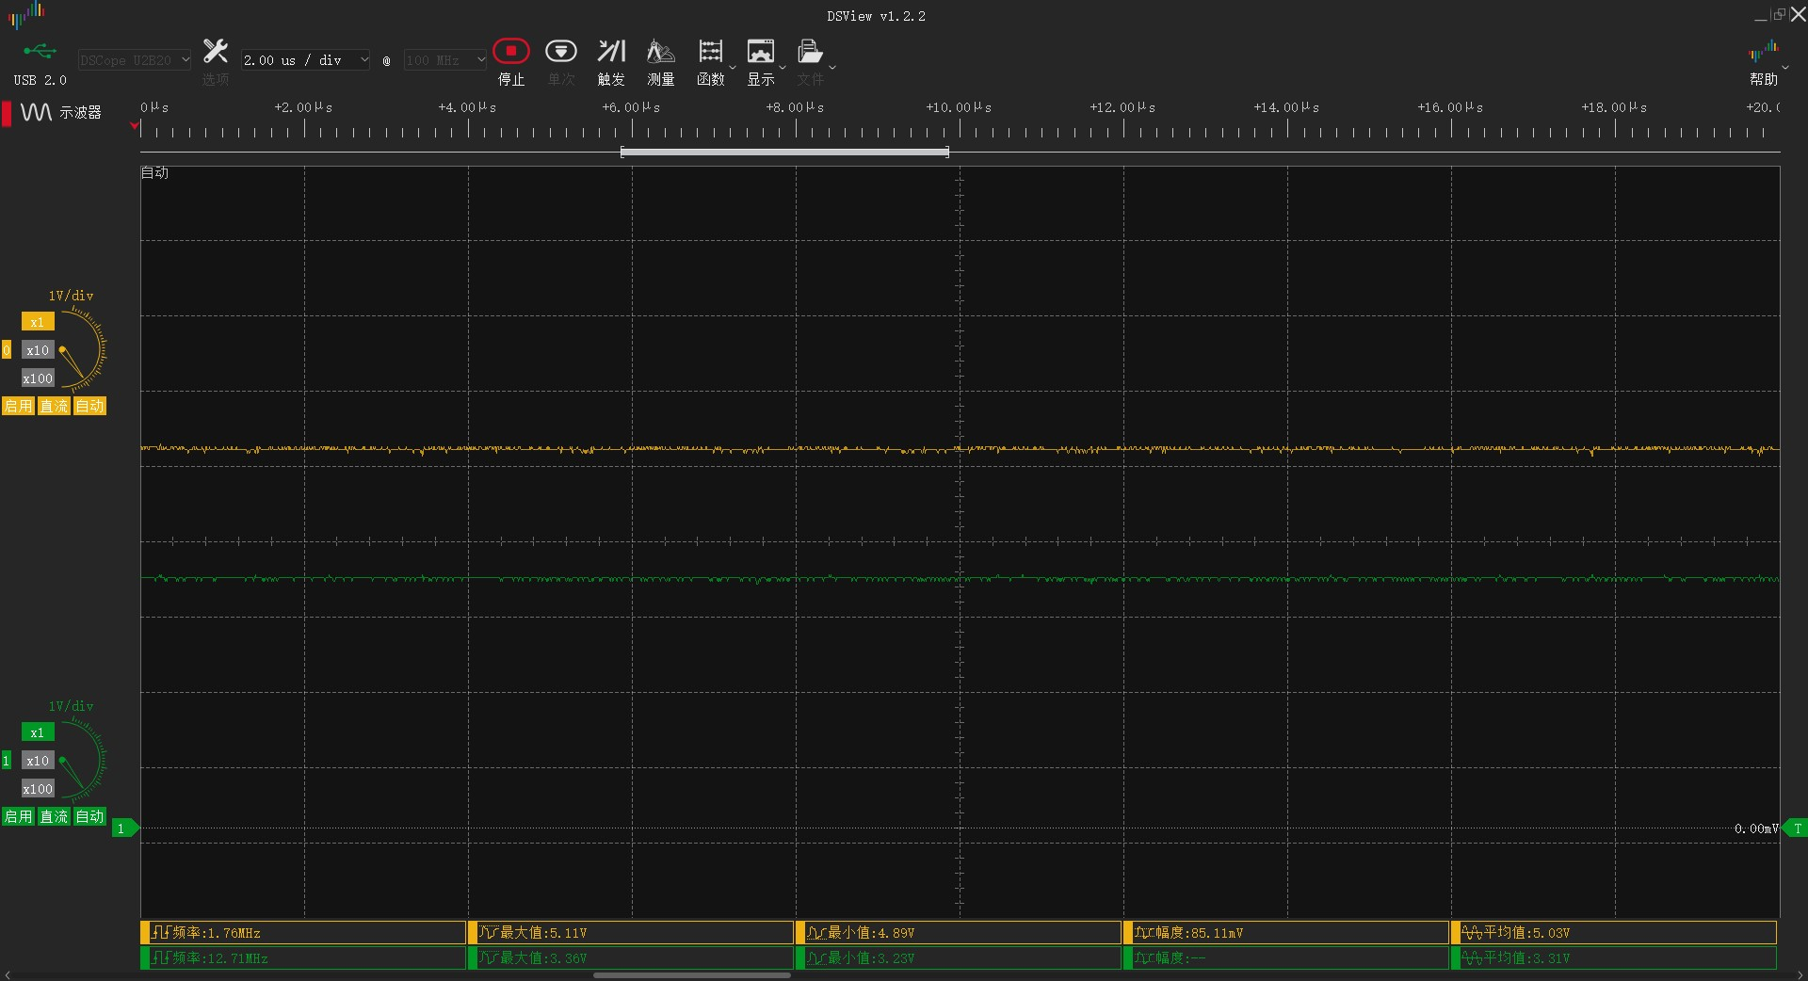Open the Trigger (触发) panel
The height and width of the screenshot is (981, 1808).
(x=611, y=62)
